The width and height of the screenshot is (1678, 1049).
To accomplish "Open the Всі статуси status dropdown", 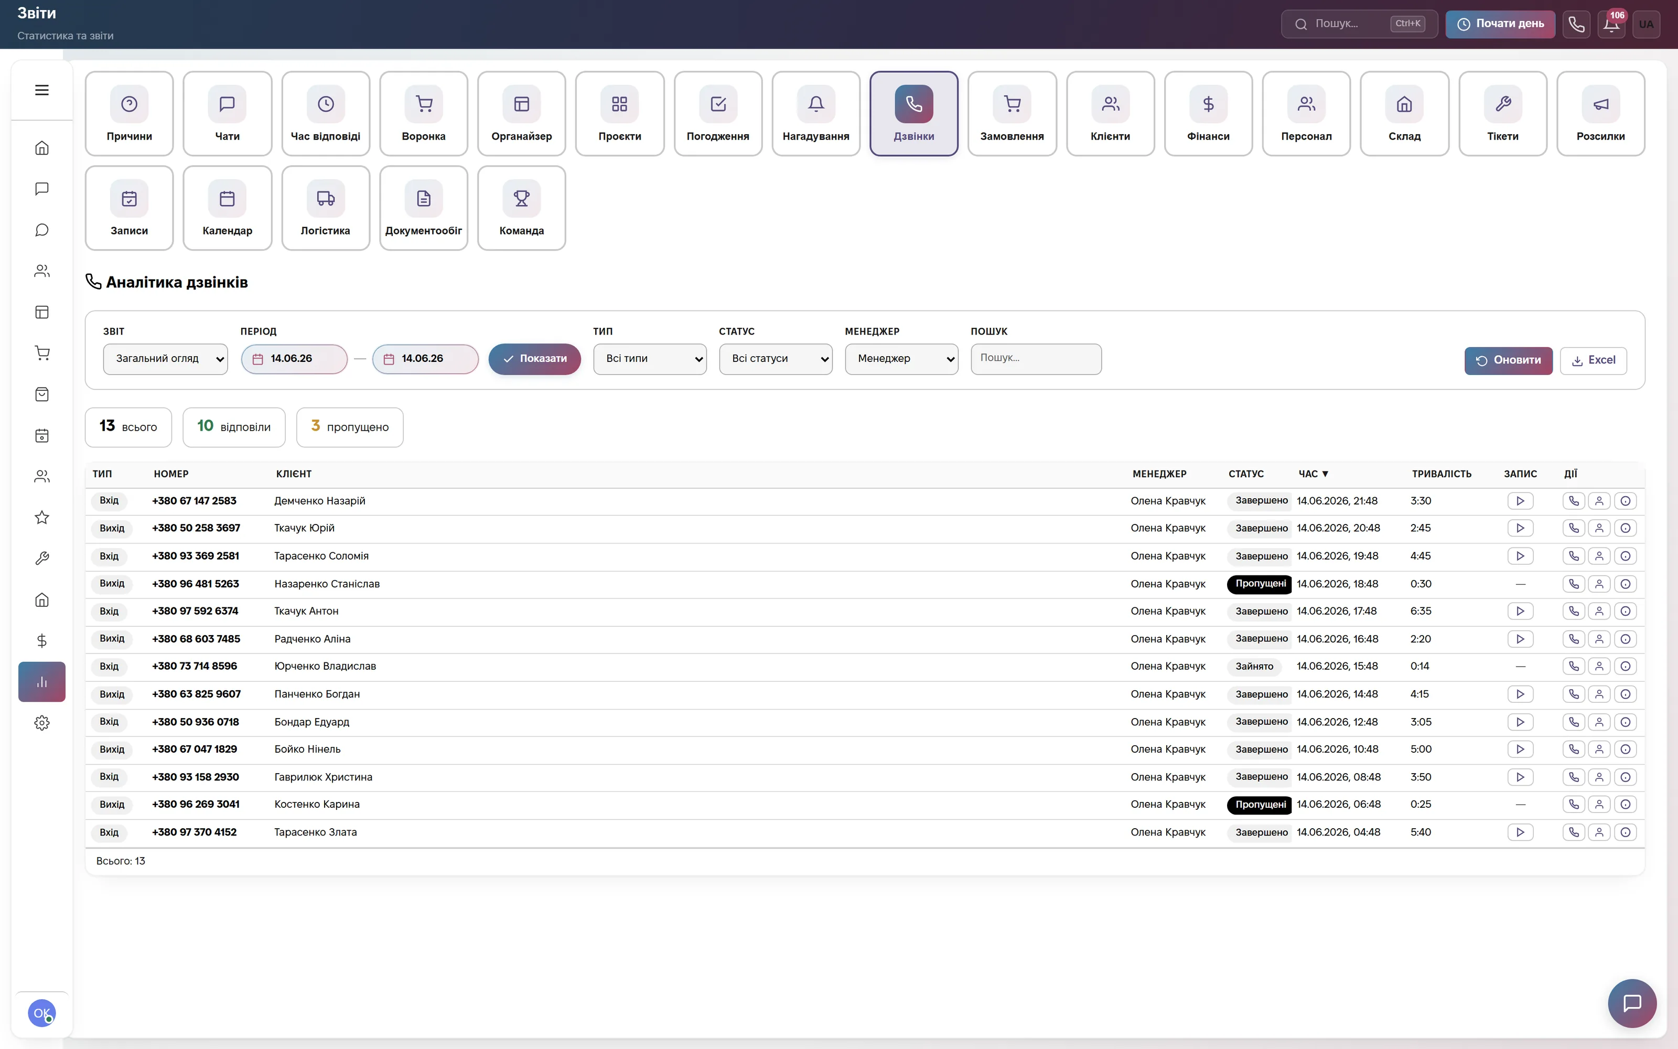I will (775, 359).
